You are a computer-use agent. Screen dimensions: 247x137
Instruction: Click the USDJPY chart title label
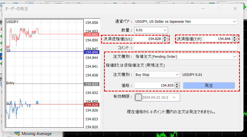12,22
